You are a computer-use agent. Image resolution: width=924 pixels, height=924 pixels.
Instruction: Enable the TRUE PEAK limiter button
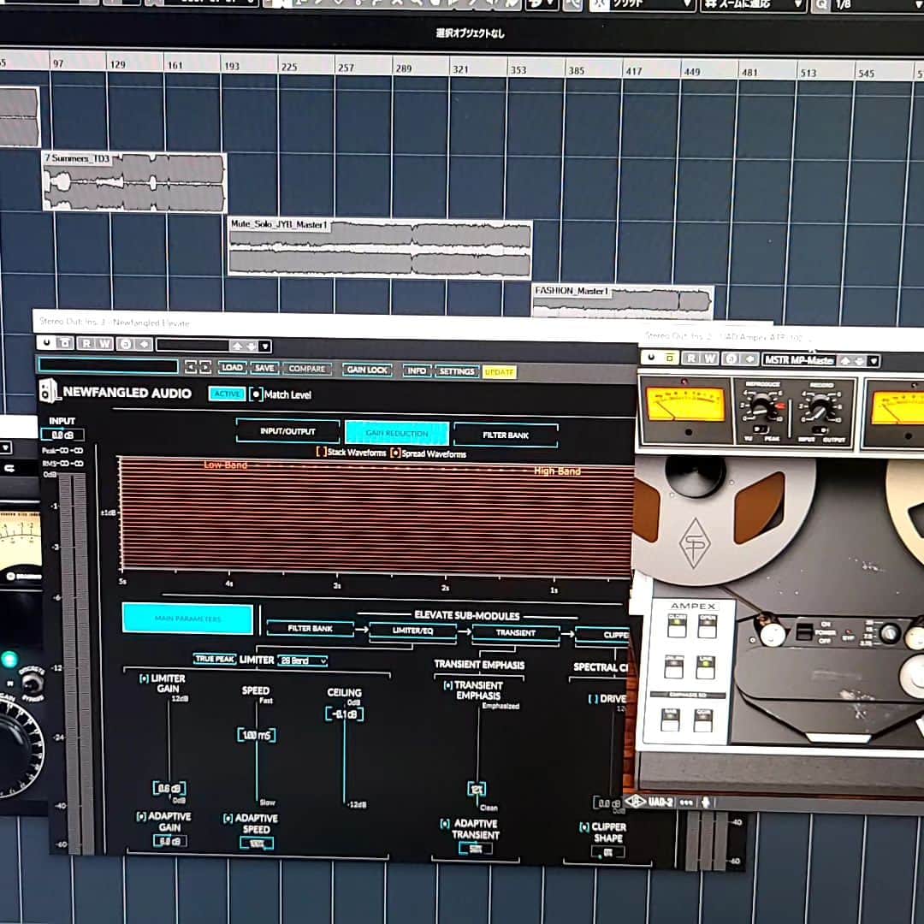215,659
